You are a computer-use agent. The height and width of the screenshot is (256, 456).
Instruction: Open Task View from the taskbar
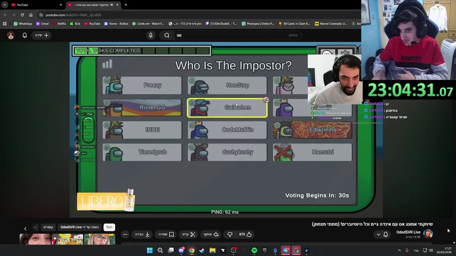pos(171,250)
